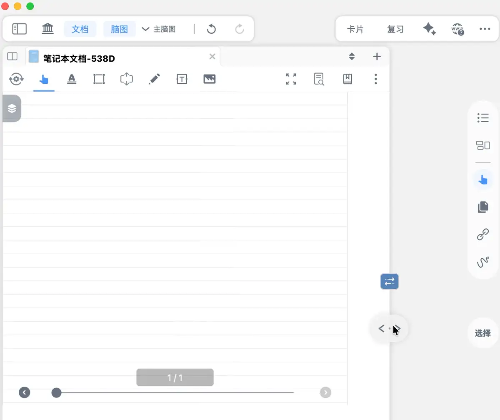Screen dimensions: 500x420
Task: Activate the pointer tool in right sidebar
Action: point(483,180)
